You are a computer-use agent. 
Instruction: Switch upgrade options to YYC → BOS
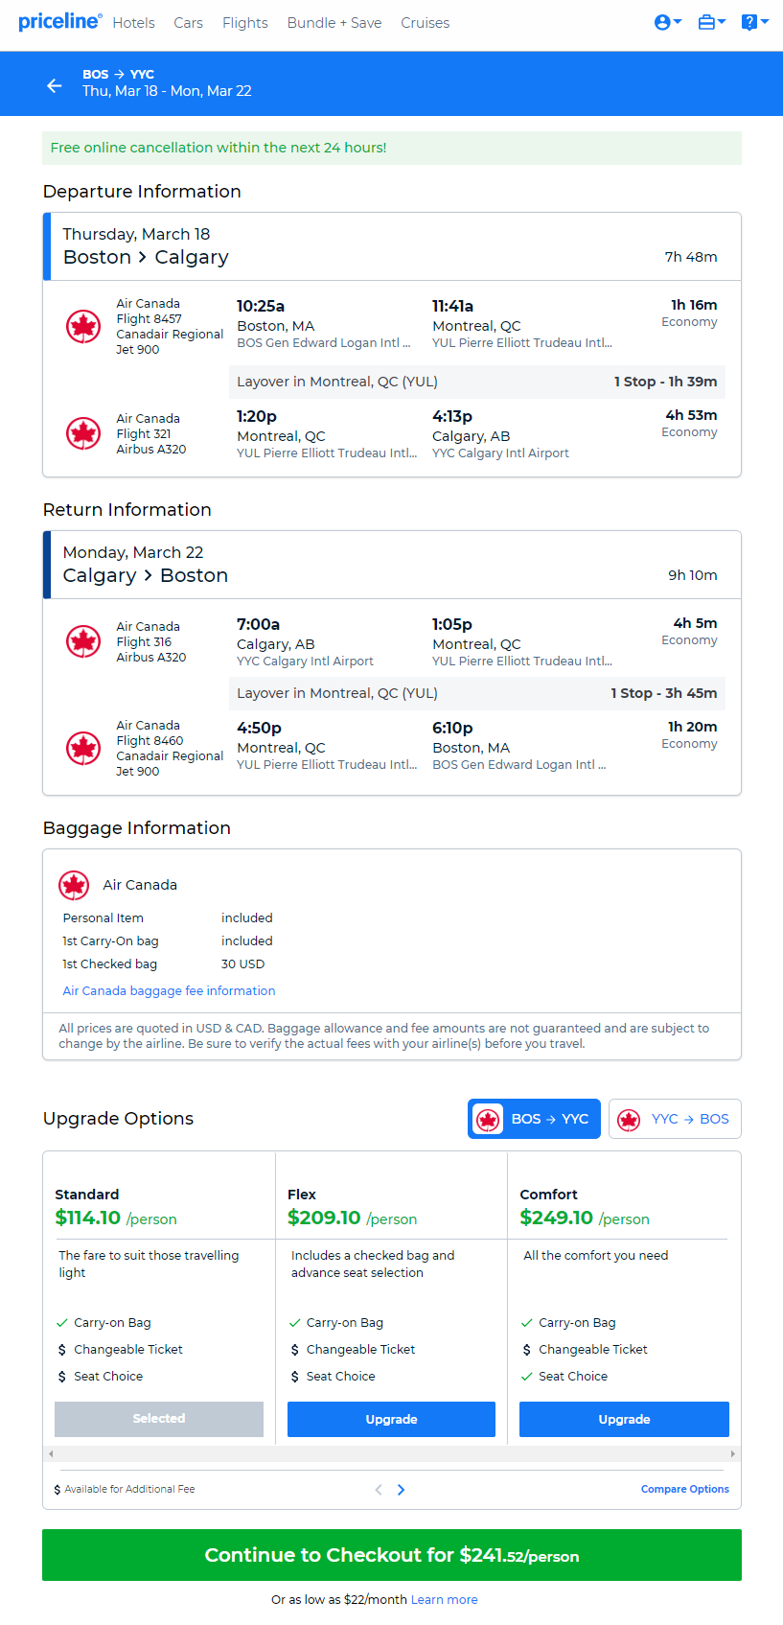coord(675,1119)
